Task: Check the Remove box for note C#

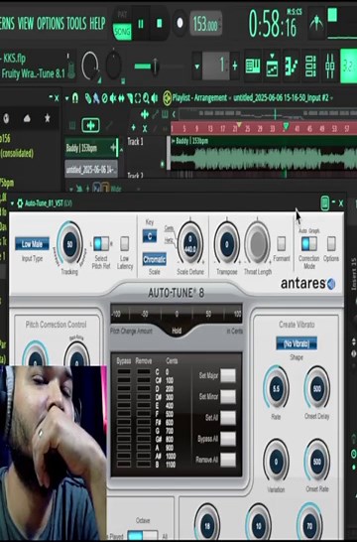Action: 144,380
